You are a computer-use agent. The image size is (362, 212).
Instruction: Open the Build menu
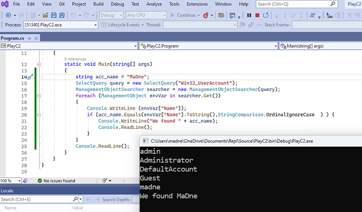tap(98, 4)
